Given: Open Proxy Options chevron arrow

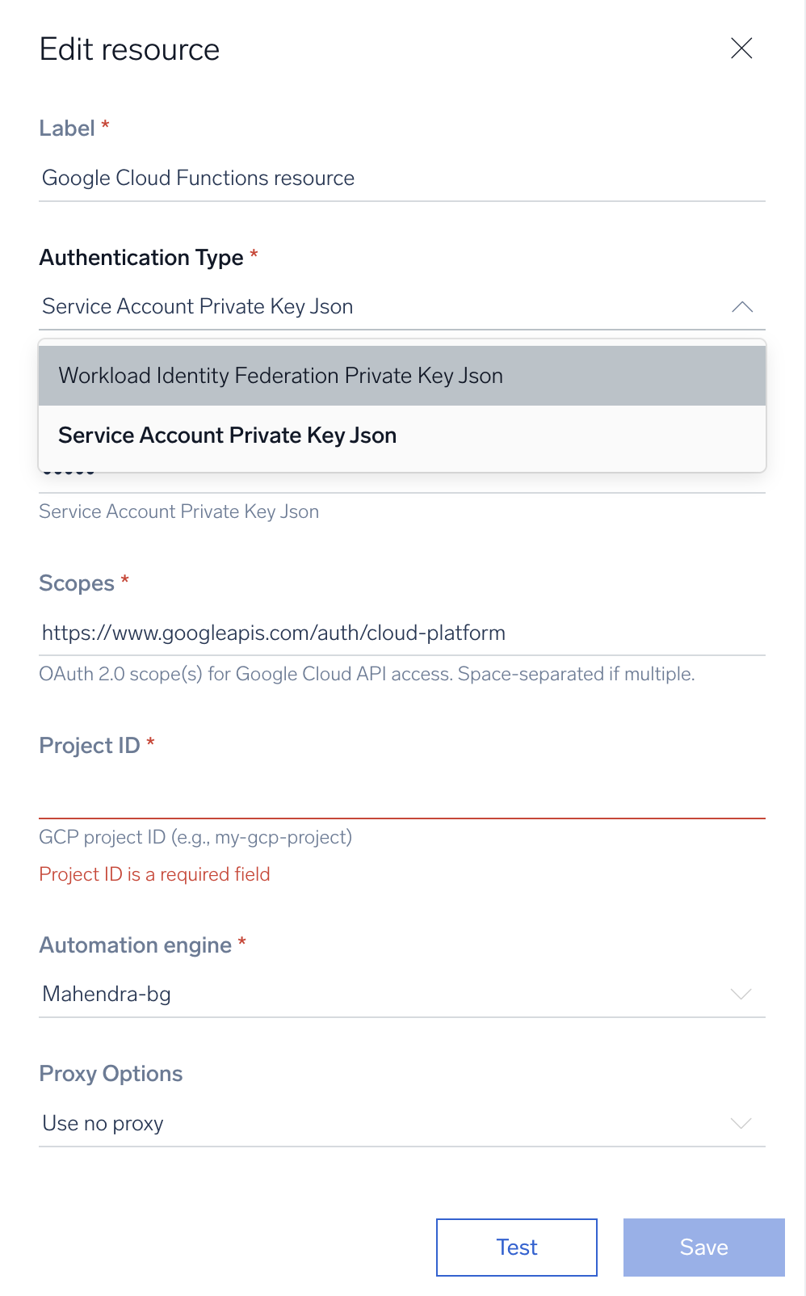Looking at the screenshot, I should (x=741, y=1123).
